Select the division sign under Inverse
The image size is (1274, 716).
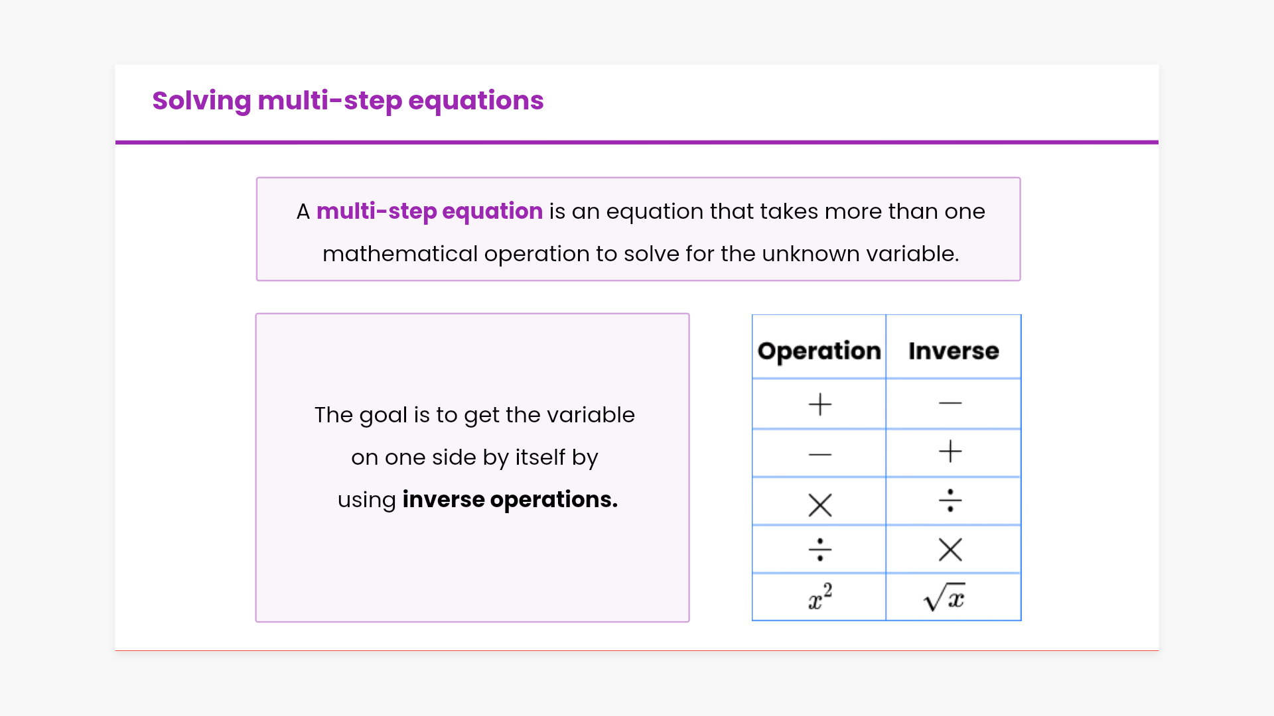950,501
